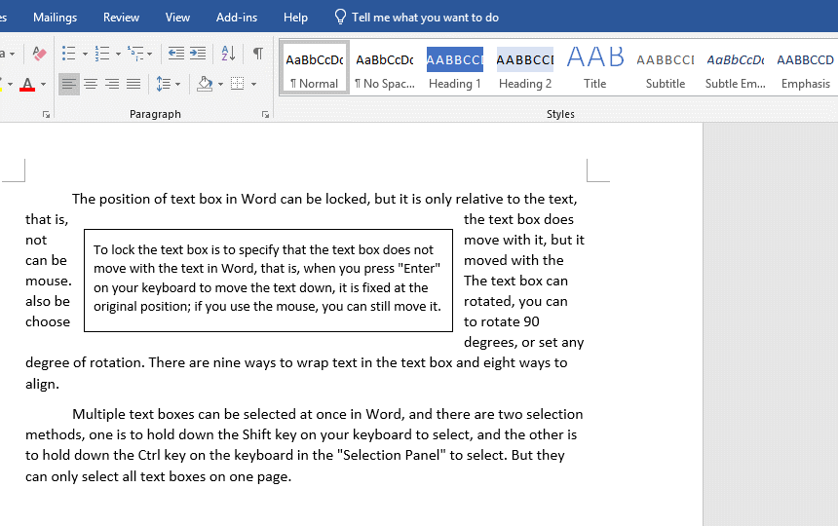Open the Mailings ribbon tab
This screenshot has height=526, width=838.
55,18
